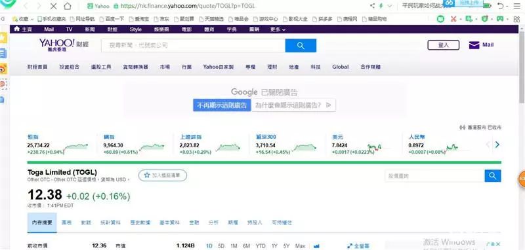Click the news and company search field
Image resolution: width=525 pixels, height=250 pixels.
[193, 46]
